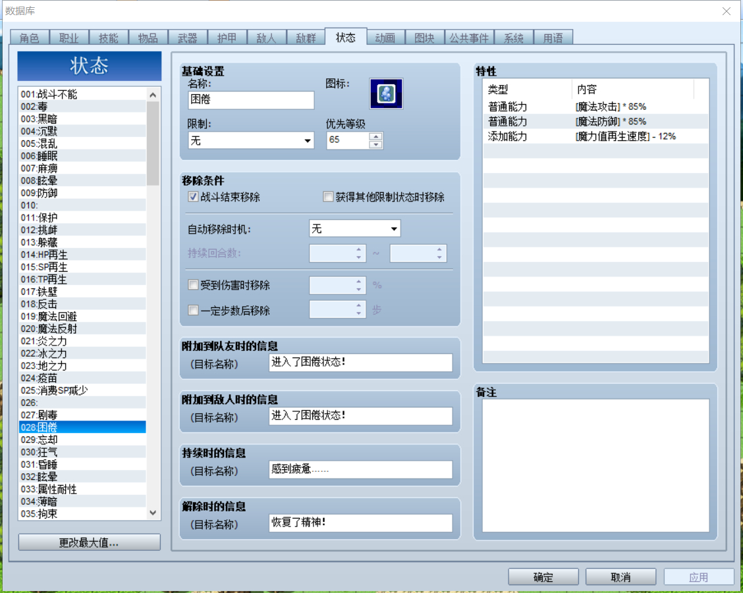Screen dimensions: 743x593
Task: Click the 解除时的信息 text field
Action: 360,523
